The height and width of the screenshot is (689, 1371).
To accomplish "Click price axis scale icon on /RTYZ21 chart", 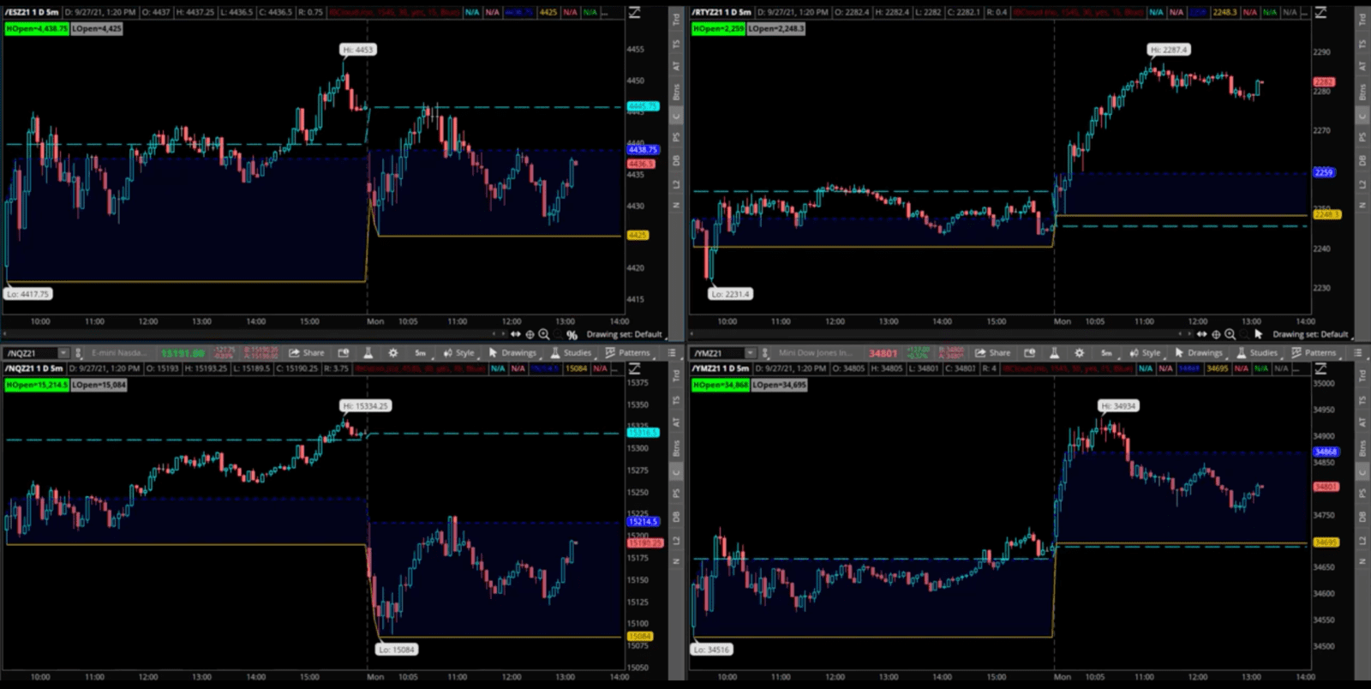I will point(1321,12).
